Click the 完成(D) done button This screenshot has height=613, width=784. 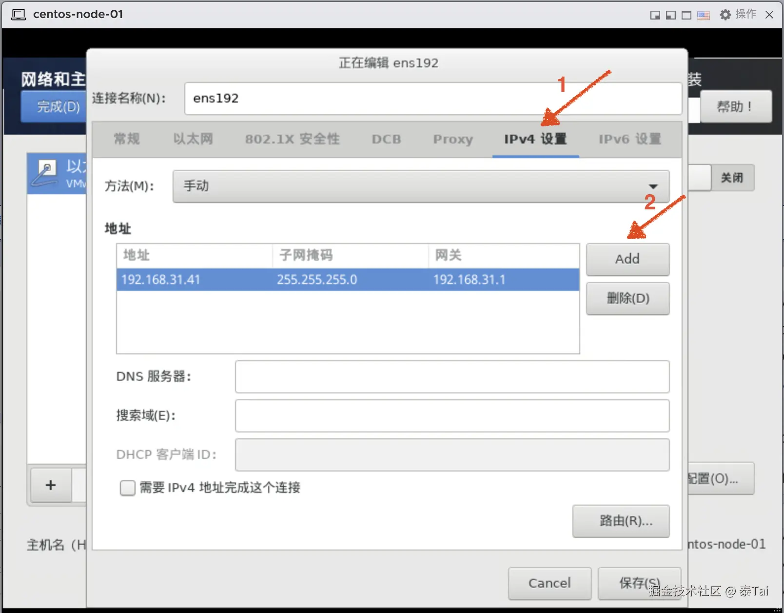click(x=54, y=106)
